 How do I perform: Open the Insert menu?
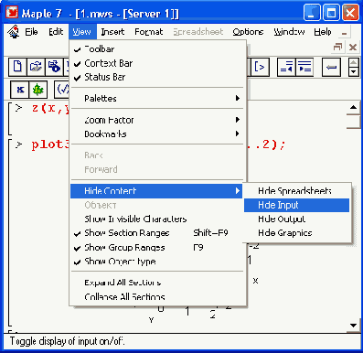coord(112,32)
